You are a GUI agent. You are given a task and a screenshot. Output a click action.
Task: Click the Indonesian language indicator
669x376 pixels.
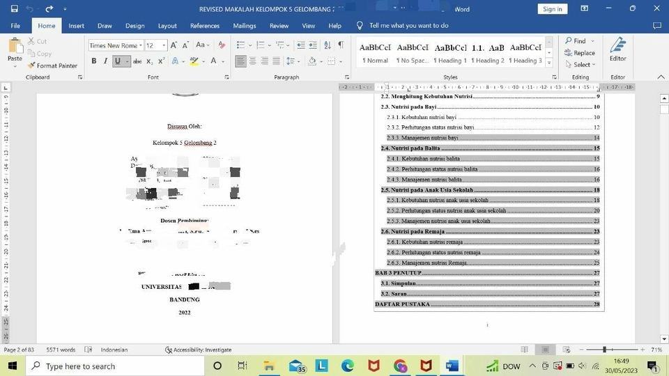click(x=114, y=350)
